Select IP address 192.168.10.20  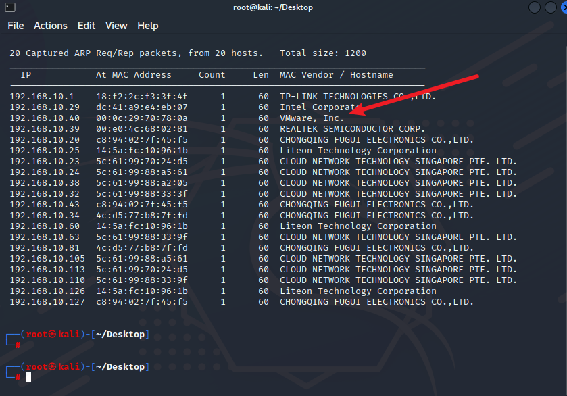(x=45, y=140)
